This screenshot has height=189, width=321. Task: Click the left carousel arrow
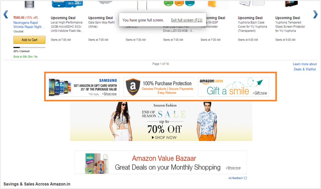[x=6, y=14]
